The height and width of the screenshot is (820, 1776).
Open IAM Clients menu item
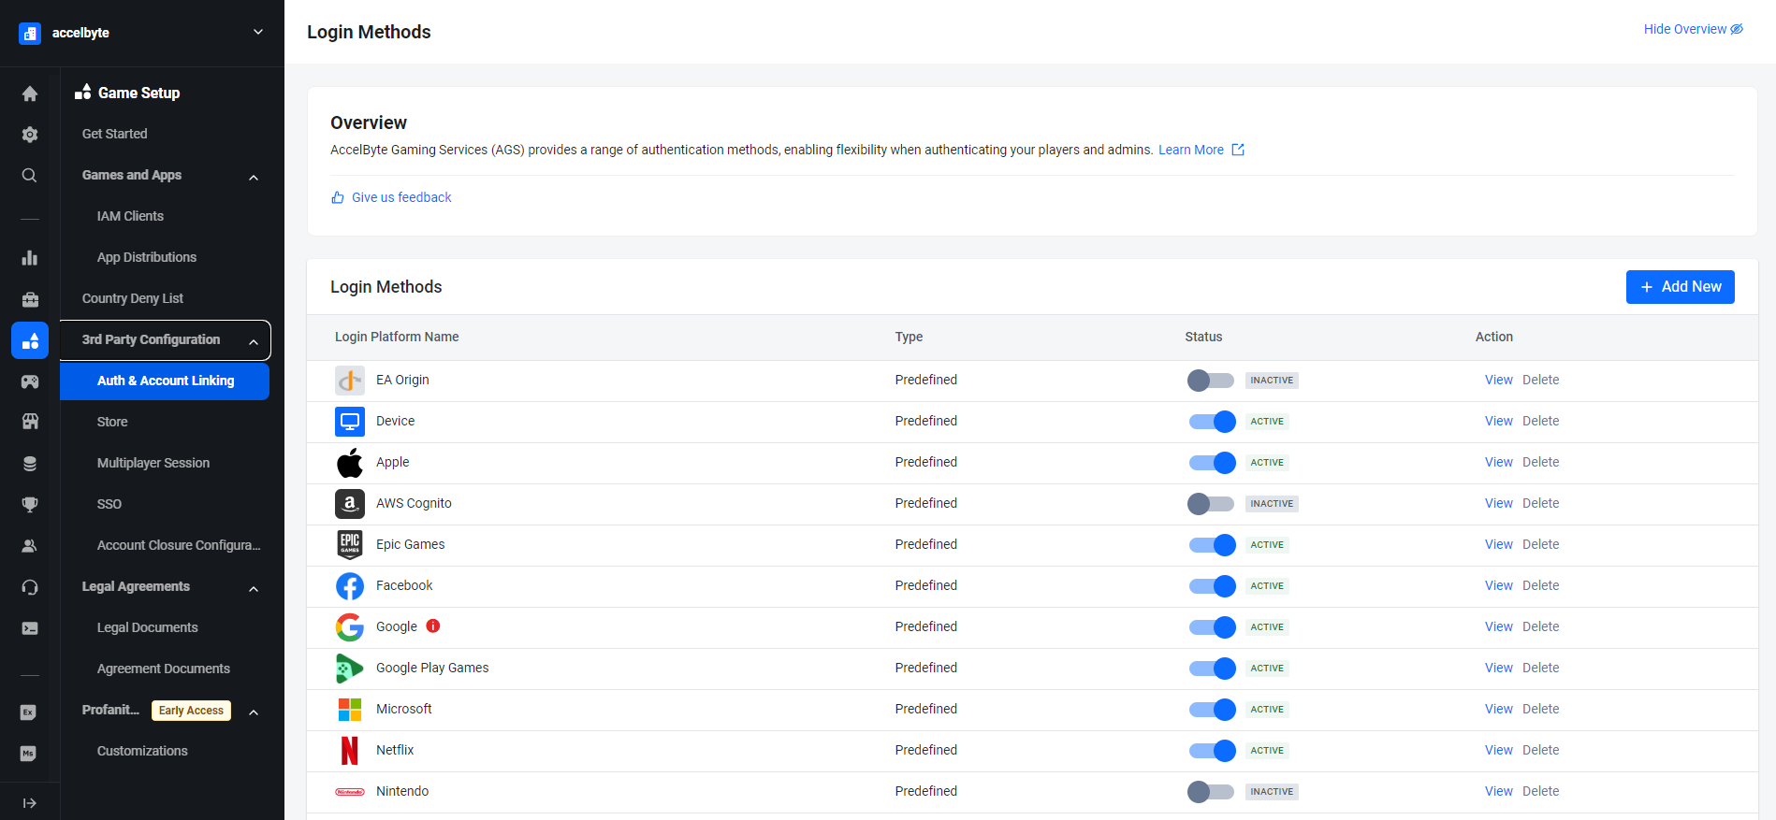pos(130,216)
